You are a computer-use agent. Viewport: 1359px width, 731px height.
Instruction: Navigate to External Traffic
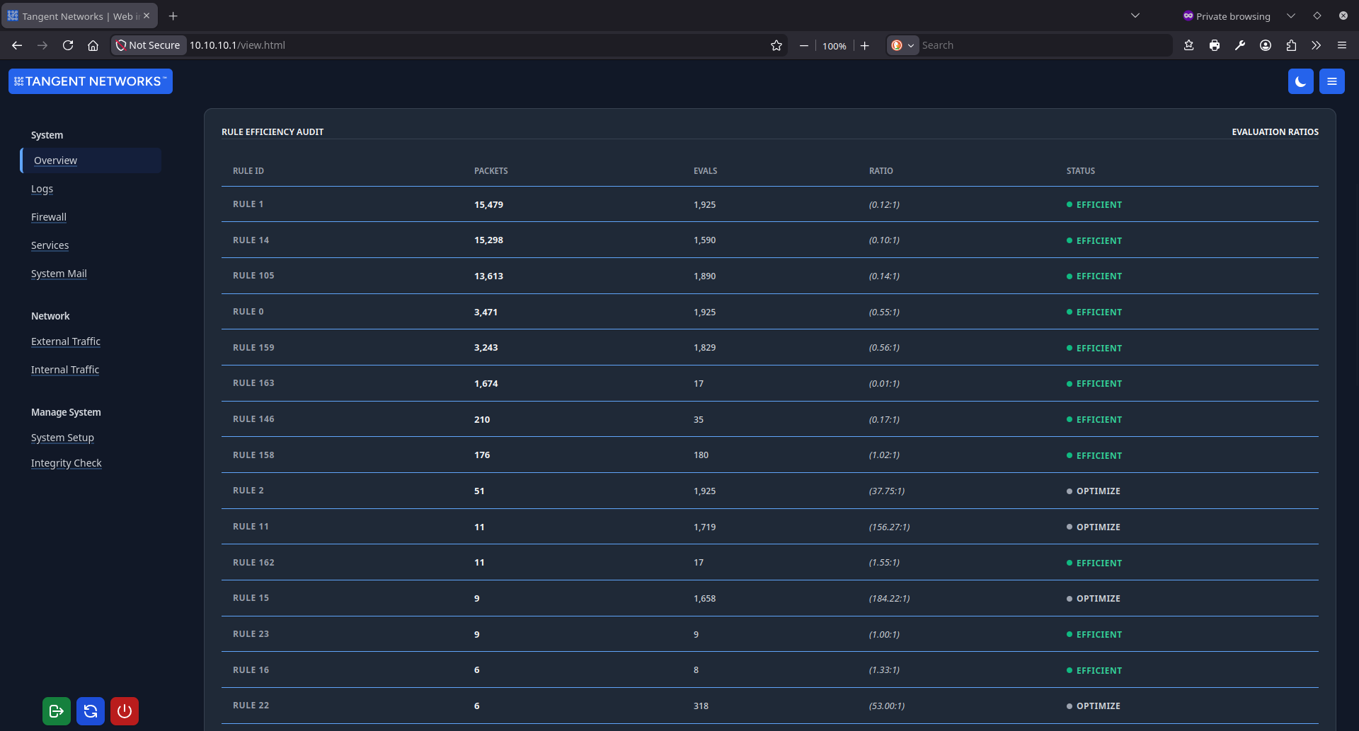click(x=66, y=341)
